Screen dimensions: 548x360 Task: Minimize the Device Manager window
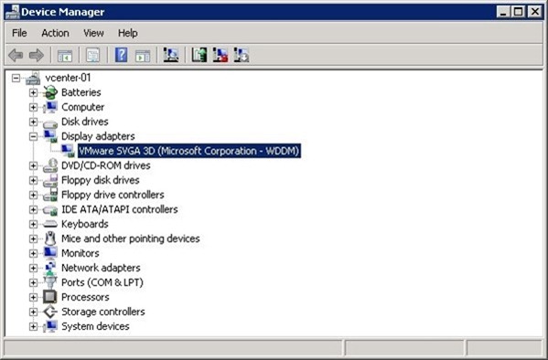click(x=503, y=12)
